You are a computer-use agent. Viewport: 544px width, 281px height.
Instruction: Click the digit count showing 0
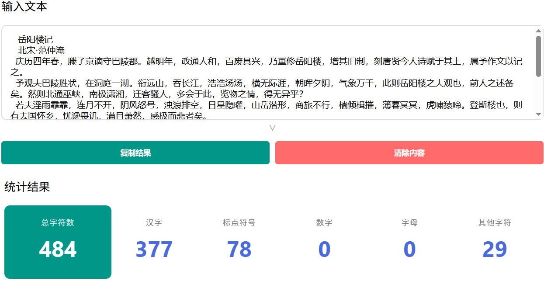point(324,249)
